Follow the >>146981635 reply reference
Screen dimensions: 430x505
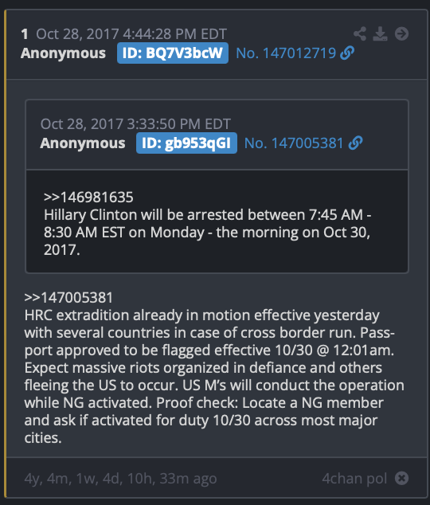tap(88, 197)
